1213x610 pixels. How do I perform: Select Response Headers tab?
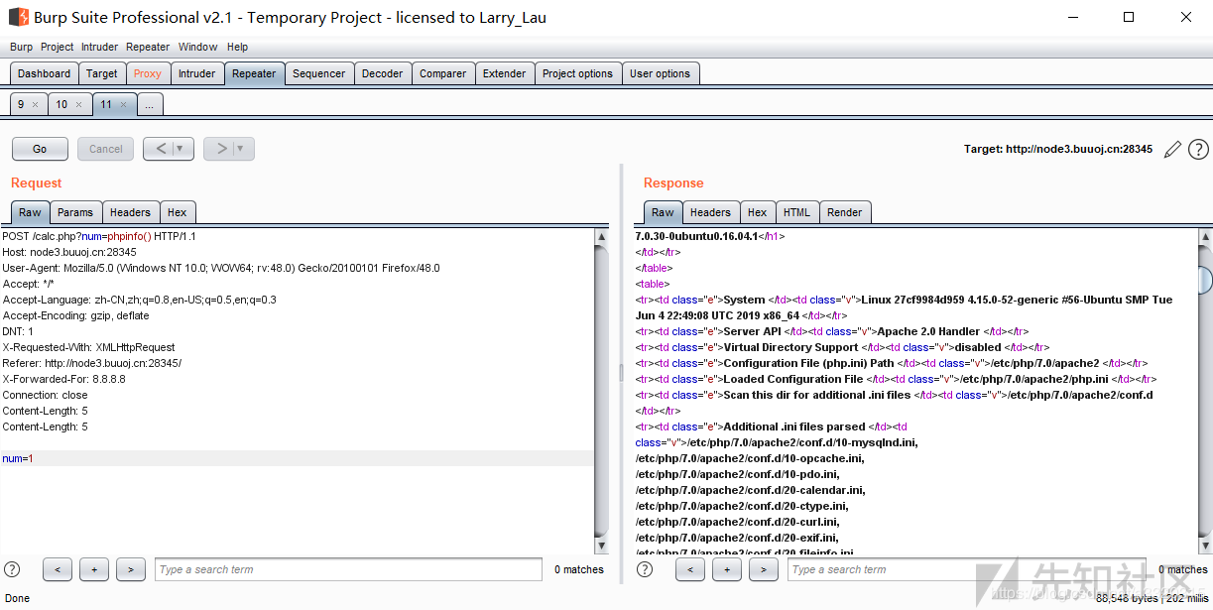(x=710, y=212)
